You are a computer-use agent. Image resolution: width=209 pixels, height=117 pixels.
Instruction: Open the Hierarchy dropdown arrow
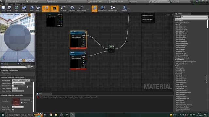tap(128, 9)
